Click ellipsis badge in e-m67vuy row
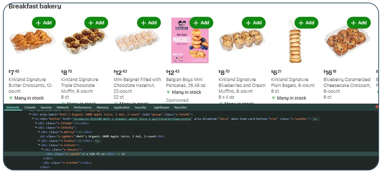This screenshot has height=173, width=382. [79, 132]
